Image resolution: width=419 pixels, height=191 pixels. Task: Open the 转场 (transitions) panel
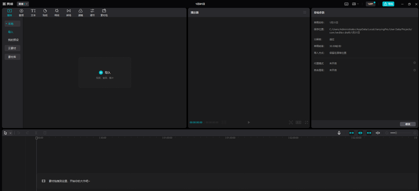click(69, 13)
